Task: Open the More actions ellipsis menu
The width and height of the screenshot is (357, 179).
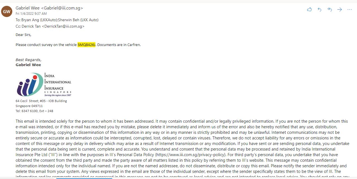Action: pyautogui.click(x=349, y=9)
